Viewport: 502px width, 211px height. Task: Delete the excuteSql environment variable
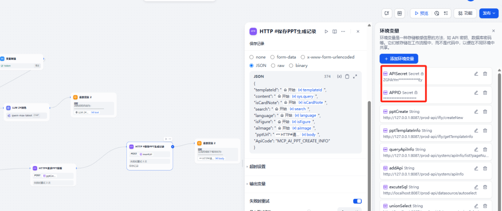485,187
